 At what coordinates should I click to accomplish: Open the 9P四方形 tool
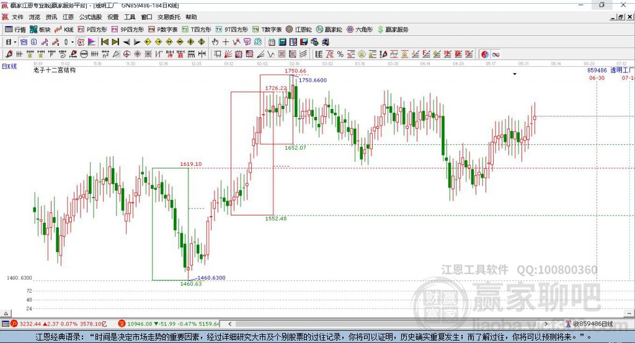(x=127, y=30)
